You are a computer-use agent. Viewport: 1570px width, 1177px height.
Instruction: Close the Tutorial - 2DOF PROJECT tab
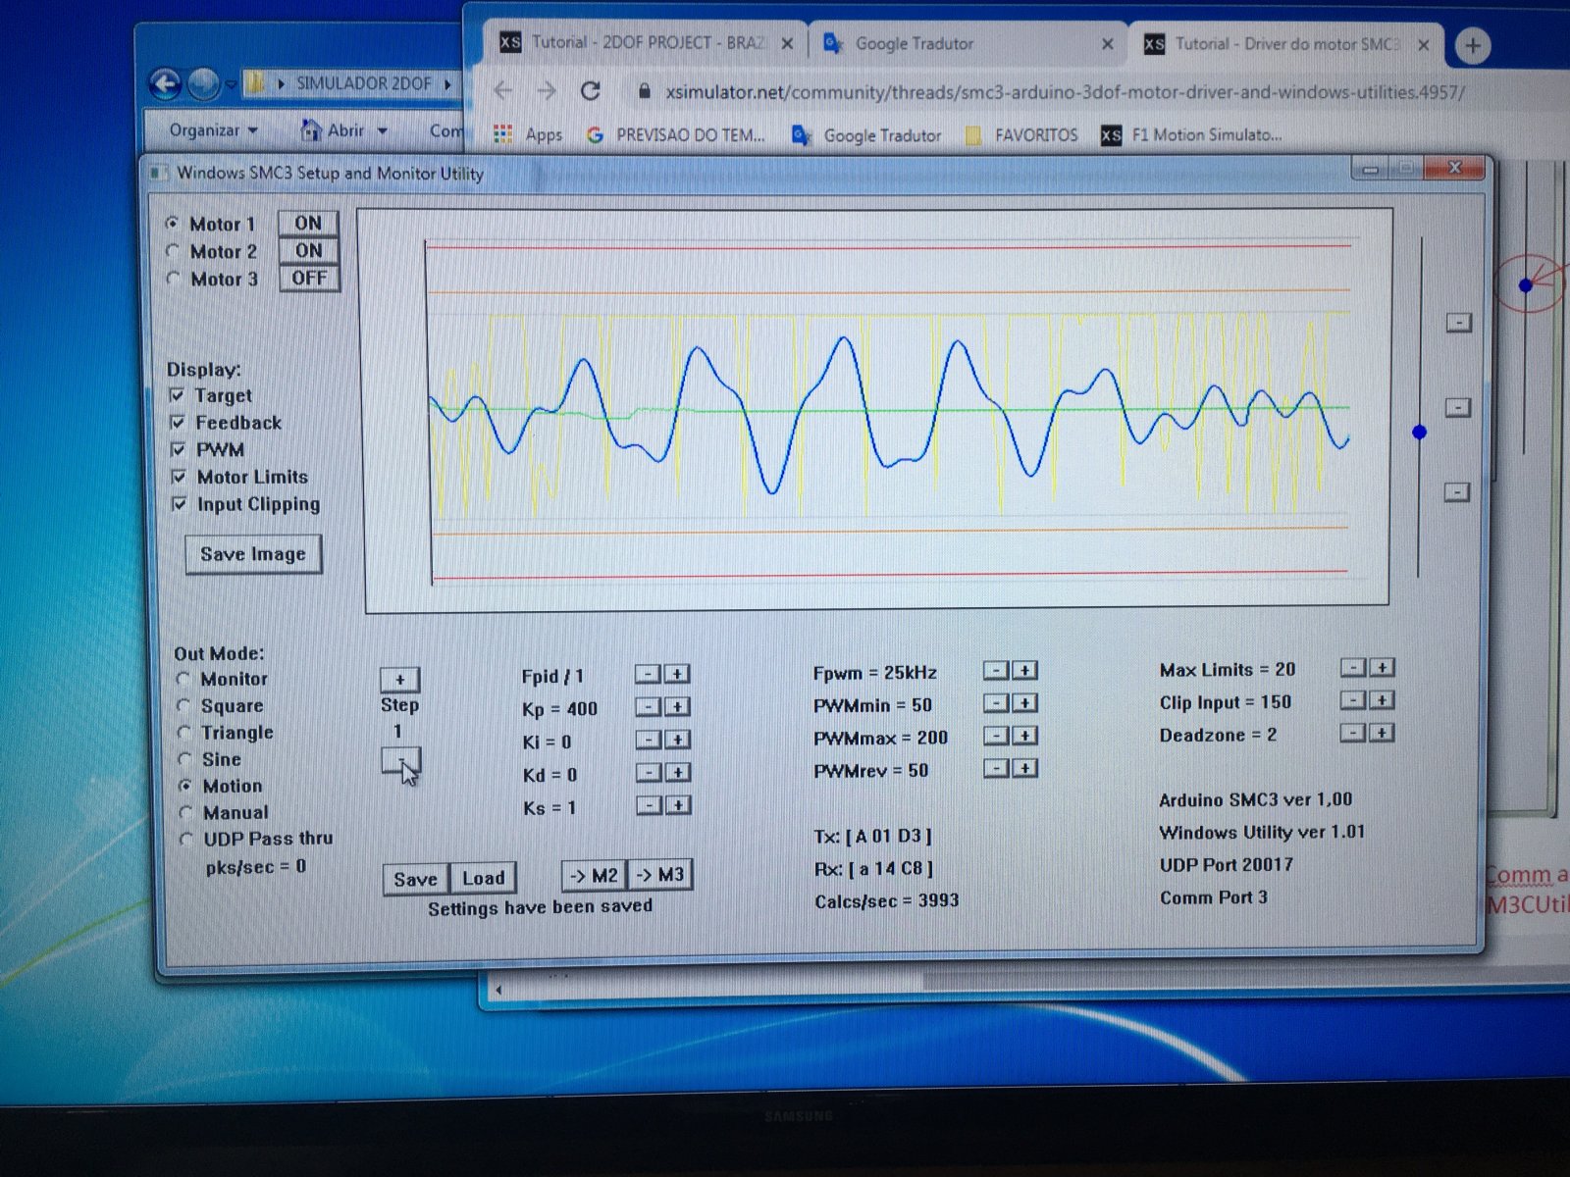click(787, 44)
